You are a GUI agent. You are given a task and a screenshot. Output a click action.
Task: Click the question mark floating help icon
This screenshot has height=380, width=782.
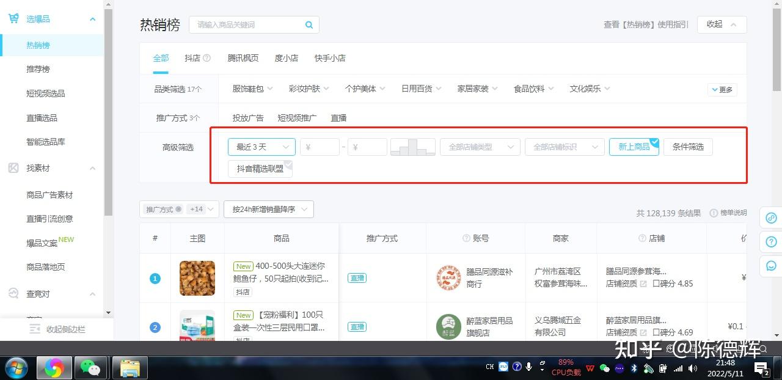pos(771,242)
